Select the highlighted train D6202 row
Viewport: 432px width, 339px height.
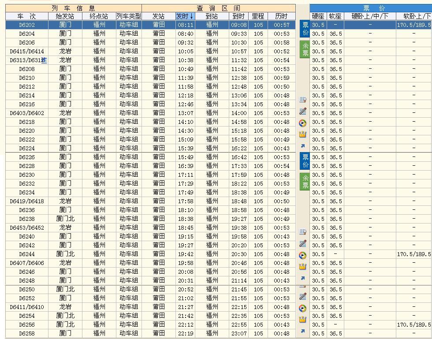(x=150, y=25)
